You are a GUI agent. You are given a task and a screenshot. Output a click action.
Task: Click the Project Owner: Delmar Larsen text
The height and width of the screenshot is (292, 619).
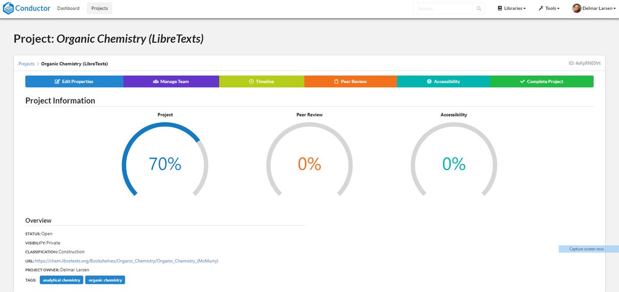pos(56,270)
